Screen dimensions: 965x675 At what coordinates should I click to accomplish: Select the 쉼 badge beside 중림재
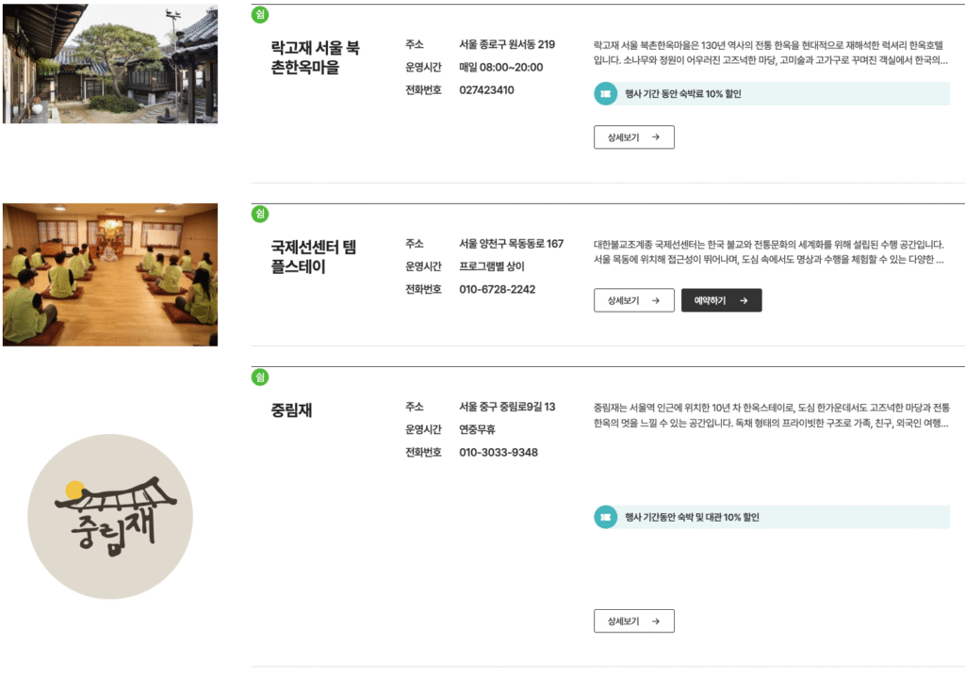click(260, 376)
